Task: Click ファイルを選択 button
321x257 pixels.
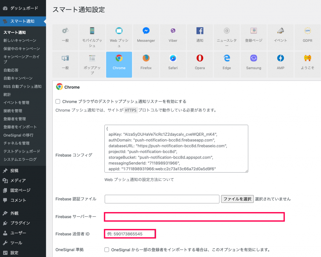Action: pos(237,199)
